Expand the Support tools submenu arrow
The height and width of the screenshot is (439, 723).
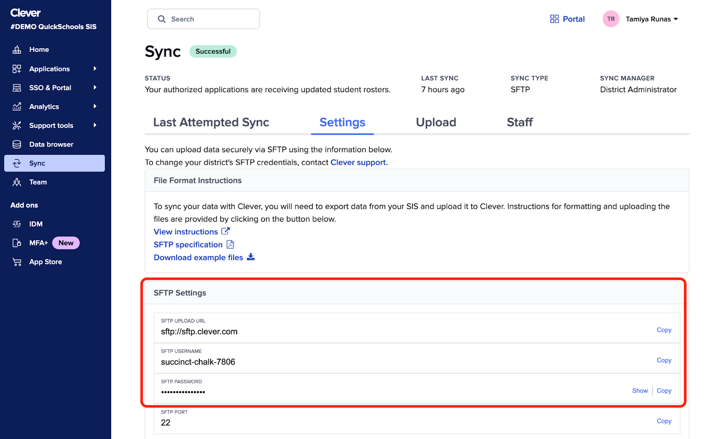point(95,125)
